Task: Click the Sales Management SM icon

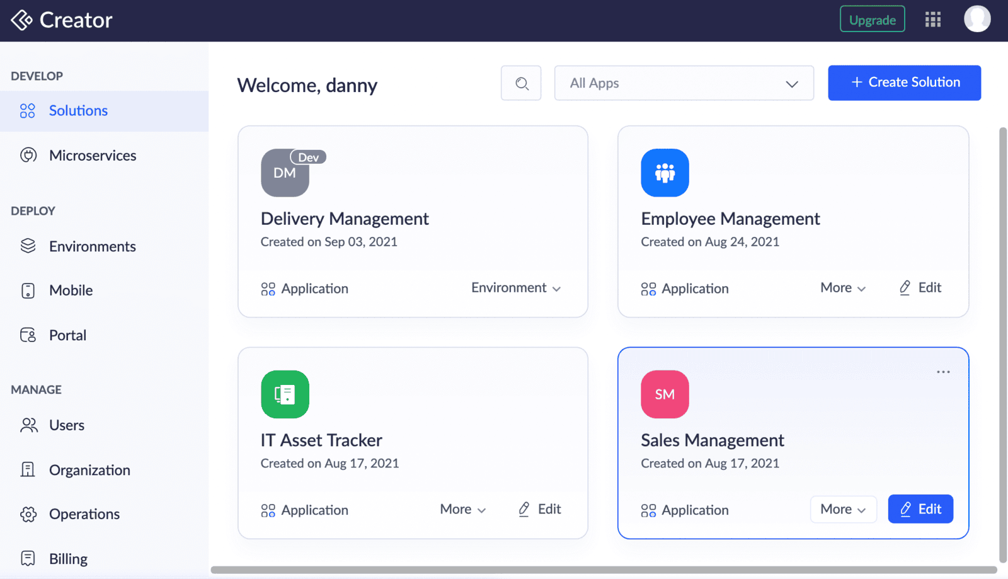Action: [665, 394]
